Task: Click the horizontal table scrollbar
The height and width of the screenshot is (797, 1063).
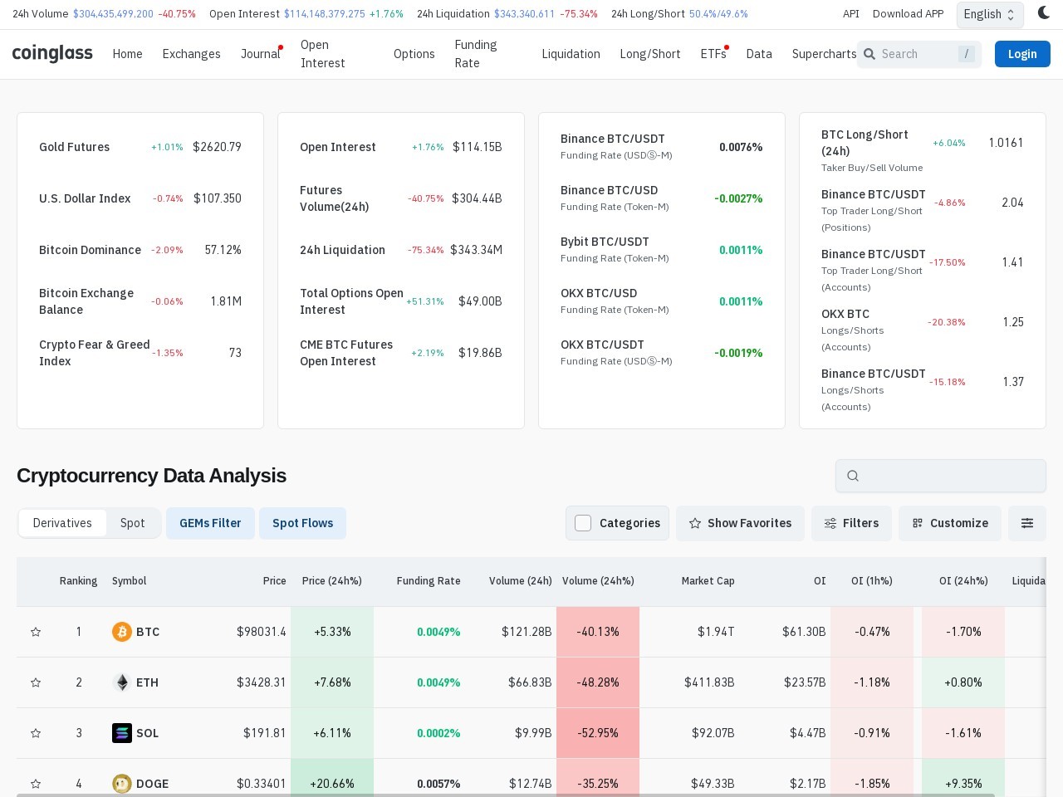Action: [505, 795]
